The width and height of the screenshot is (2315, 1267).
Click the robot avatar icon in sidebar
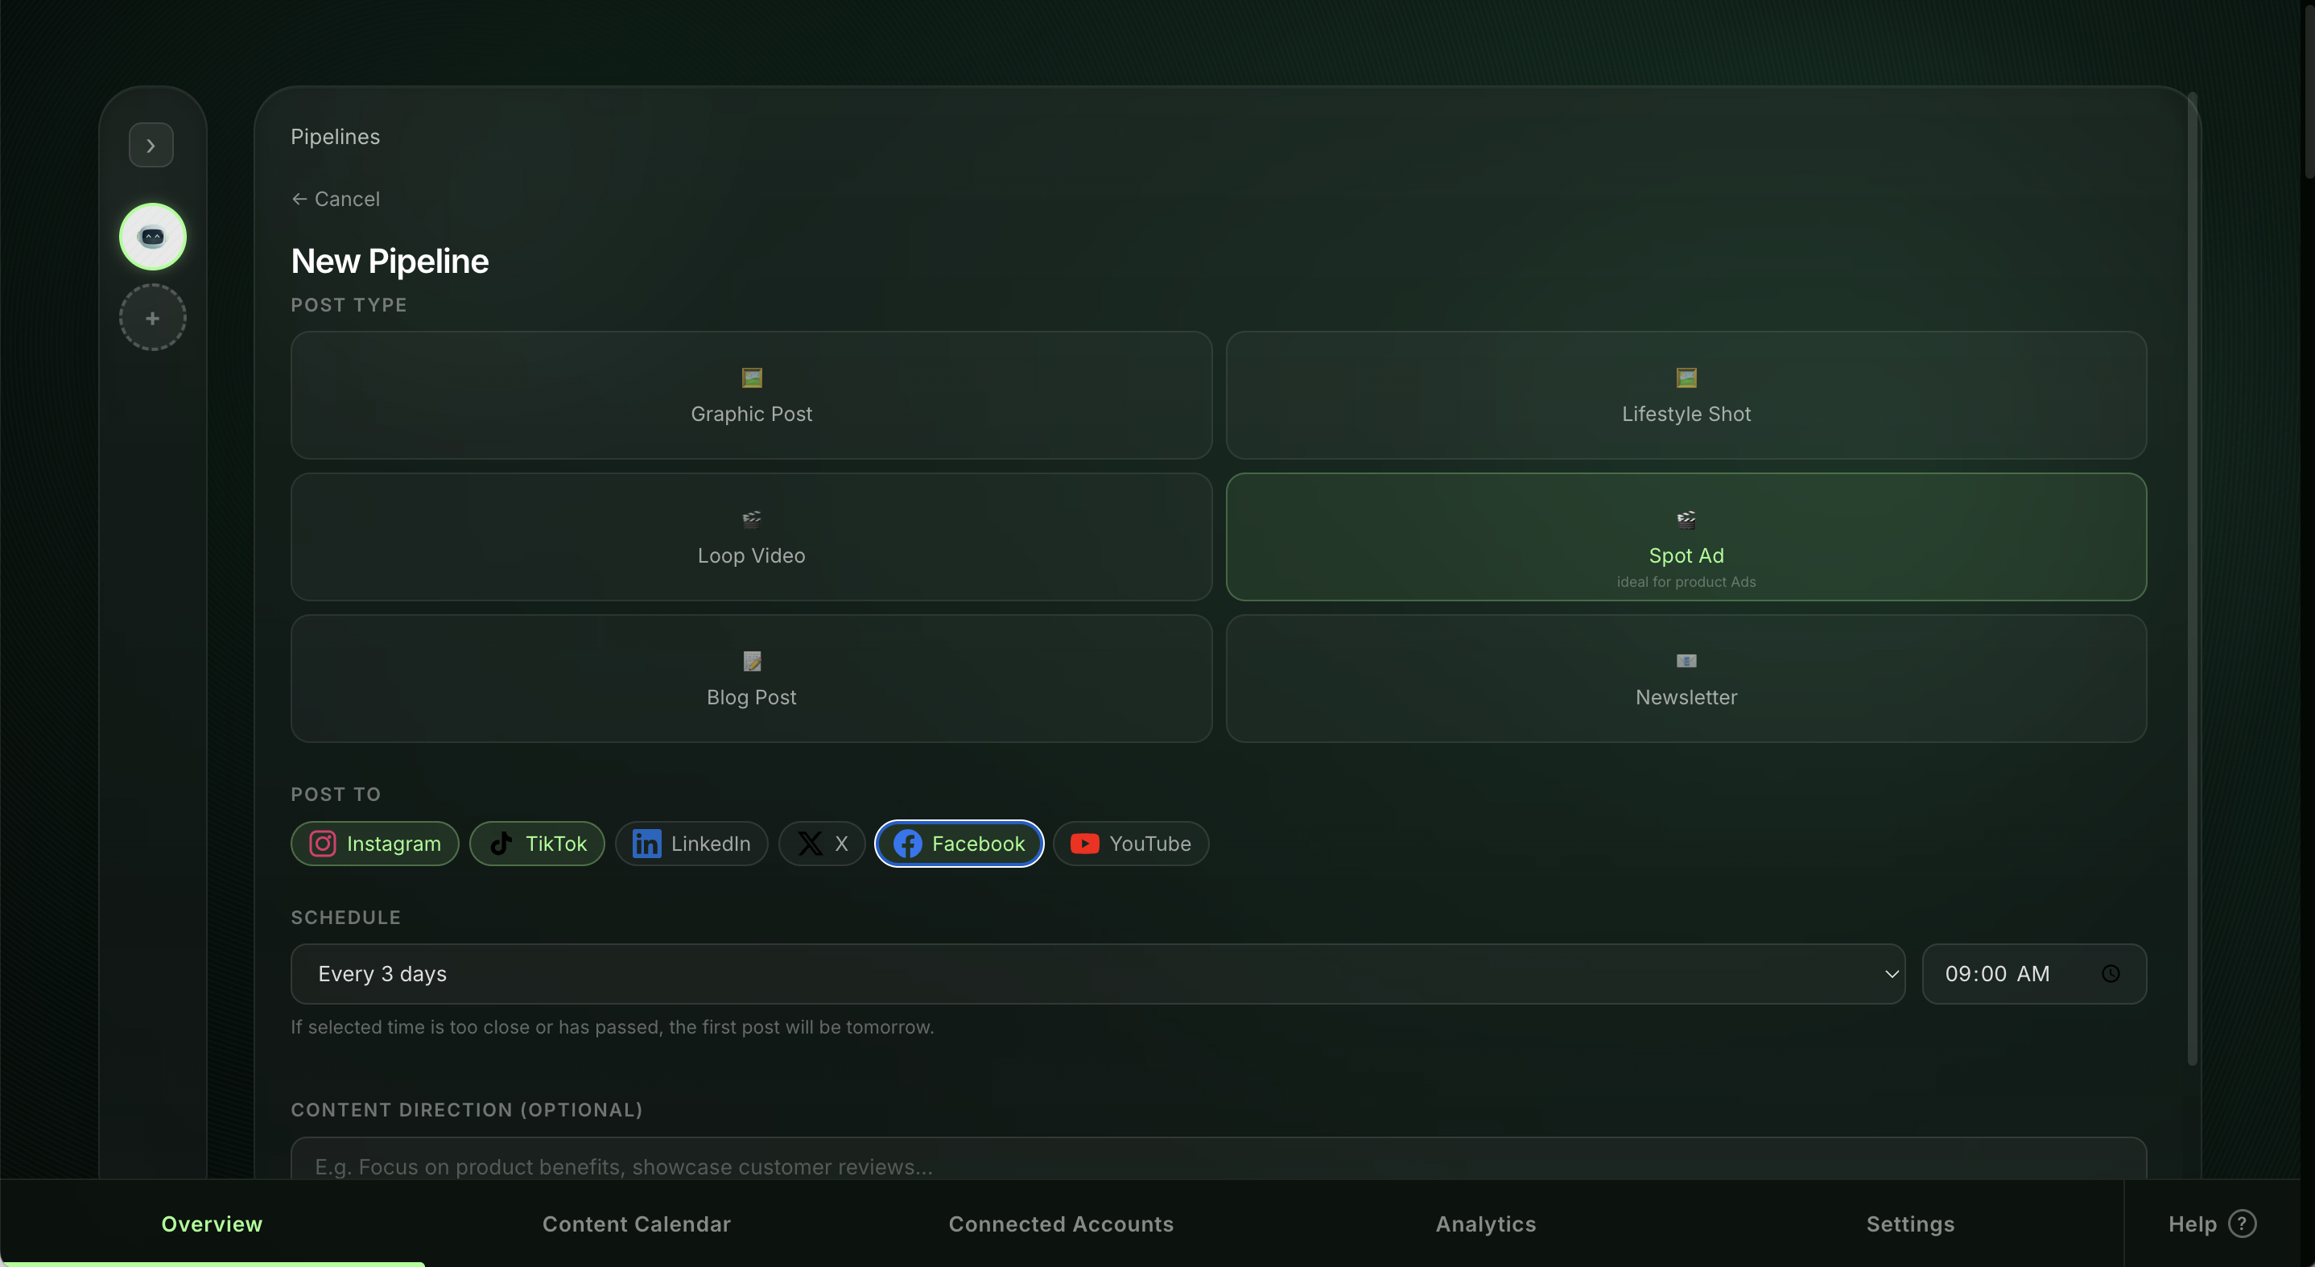[153, 237]
